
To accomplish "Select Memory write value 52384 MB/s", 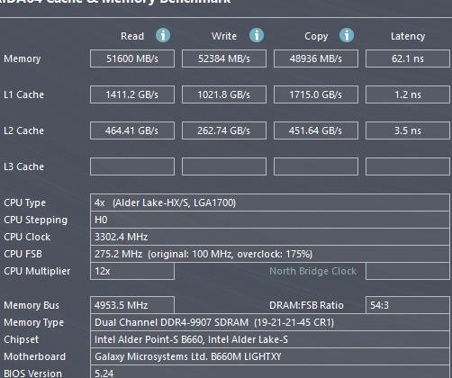I will point(224,58).
